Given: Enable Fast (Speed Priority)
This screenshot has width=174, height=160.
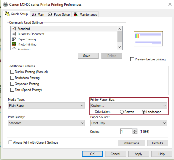Looking at the screenshot, I should coord(12,90).
